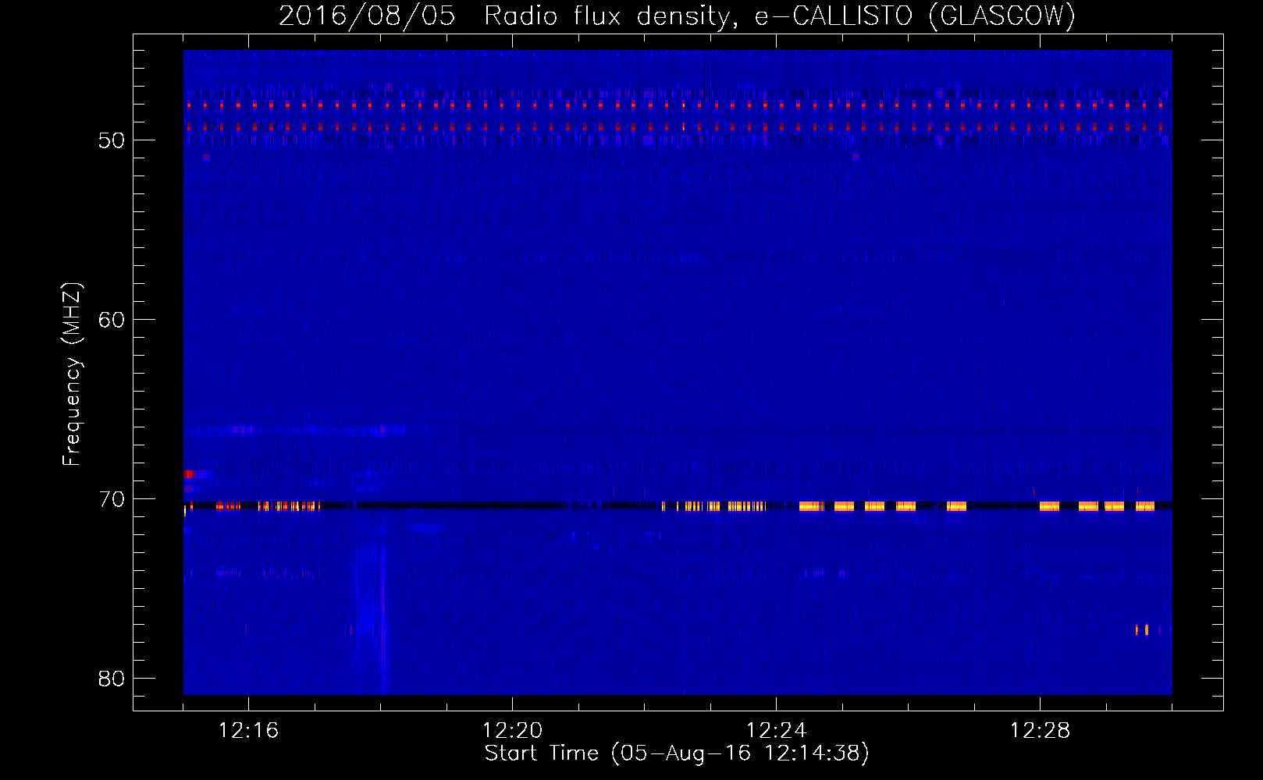Click the vertical streak near 12:18 below 70 MHz

point(383,620)
